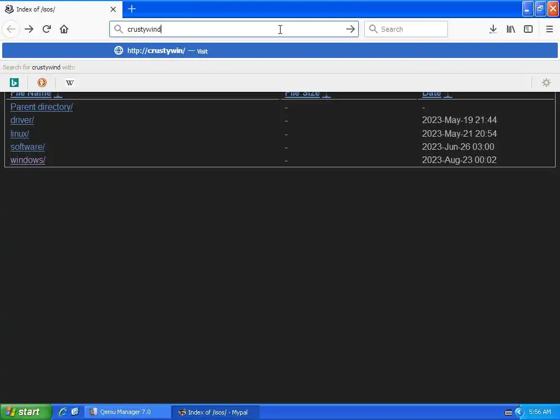This screenshot has width=560, height=420.
Task: Open the Downloads toolbar button
Action: click(x=493, y=29)
